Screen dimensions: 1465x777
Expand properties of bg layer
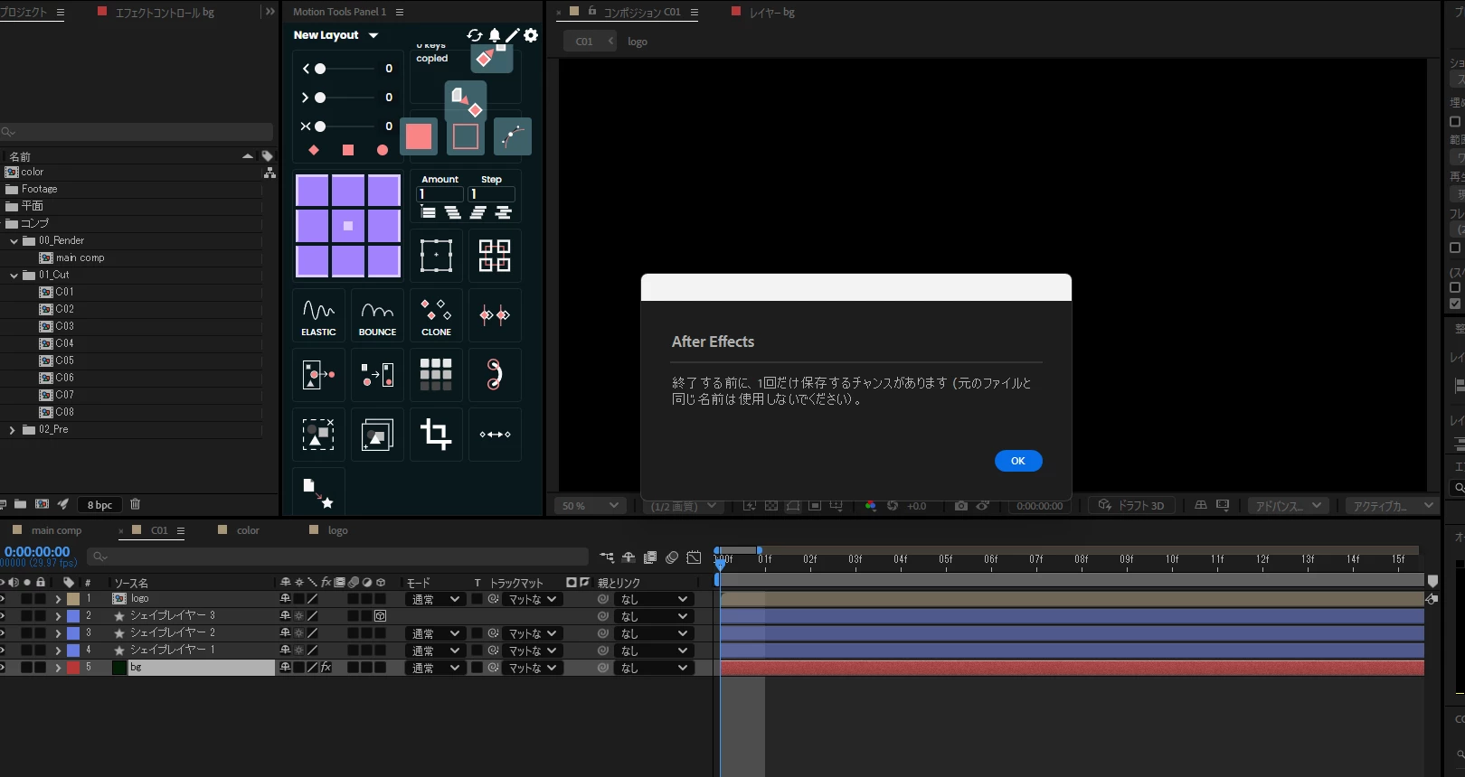[58, 668]
